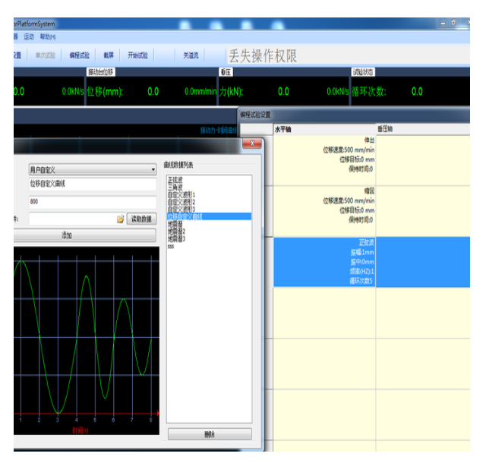The image size is (486, 463).
Task: Pick 地震波2 in the curve list
Action: [177, 231]
